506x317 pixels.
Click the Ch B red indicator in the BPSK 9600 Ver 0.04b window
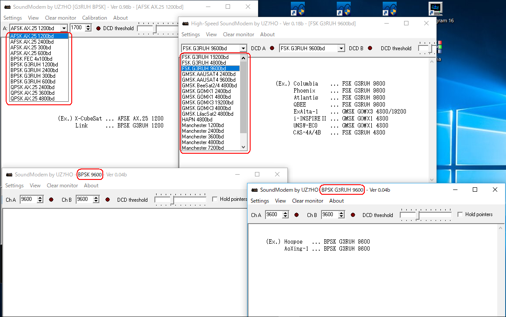[x=108, y=200]
